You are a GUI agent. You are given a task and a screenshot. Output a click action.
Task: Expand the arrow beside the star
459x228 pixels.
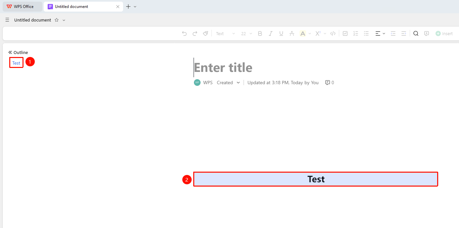64,20
